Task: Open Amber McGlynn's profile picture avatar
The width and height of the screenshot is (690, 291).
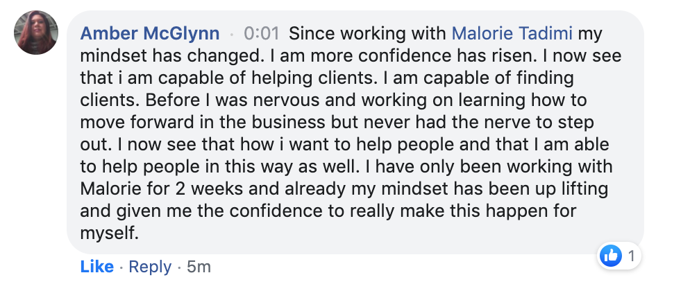Action: coord(36,33)
